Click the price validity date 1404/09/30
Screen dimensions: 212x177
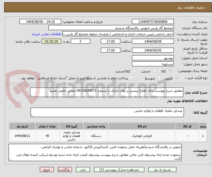[x=153, y=50]
